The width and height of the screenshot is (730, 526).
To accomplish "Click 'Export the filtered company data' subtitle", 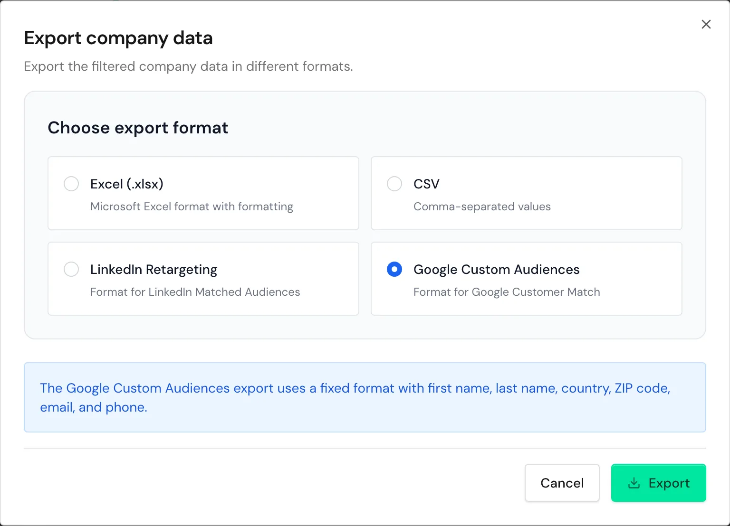I will (189, 66).
